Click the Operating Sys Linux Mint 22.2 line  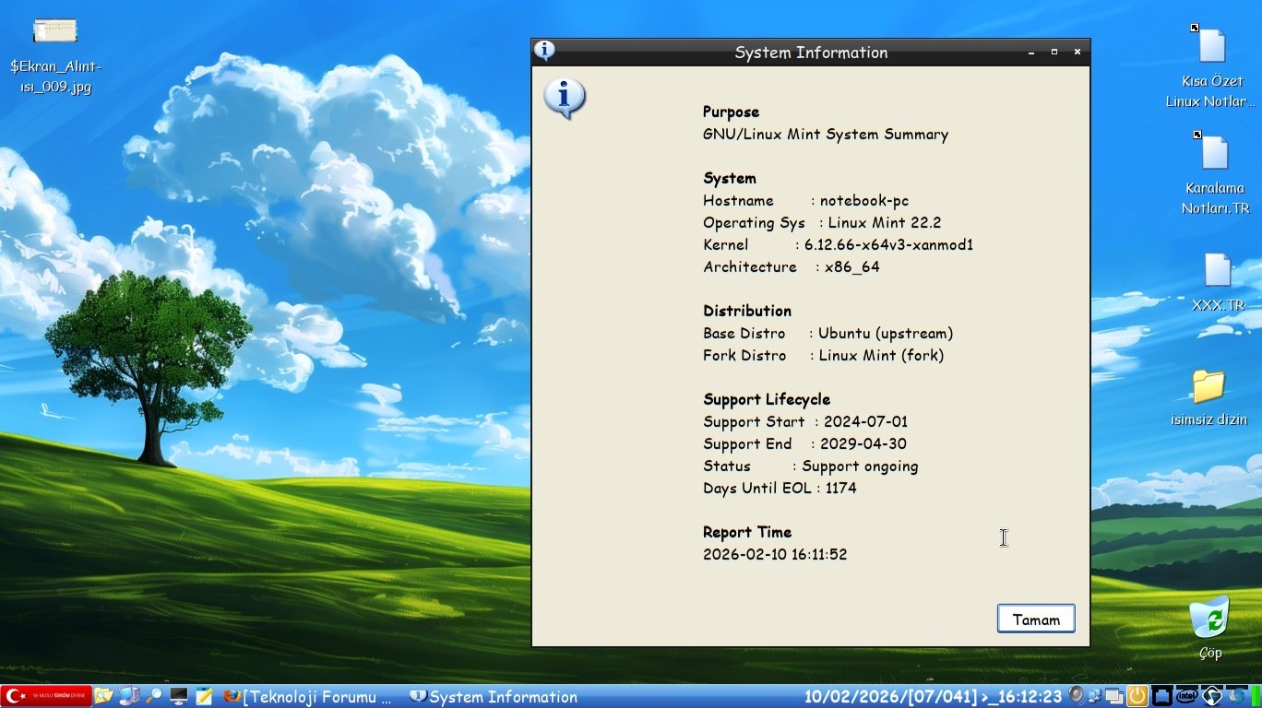tap(822, 222)
